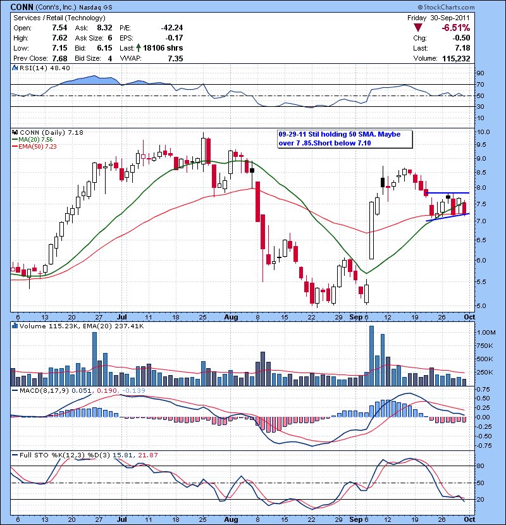Click the blue 09-29-11 annotation note
This screenshot has width=506, height=525.
[x=345, y=139]
